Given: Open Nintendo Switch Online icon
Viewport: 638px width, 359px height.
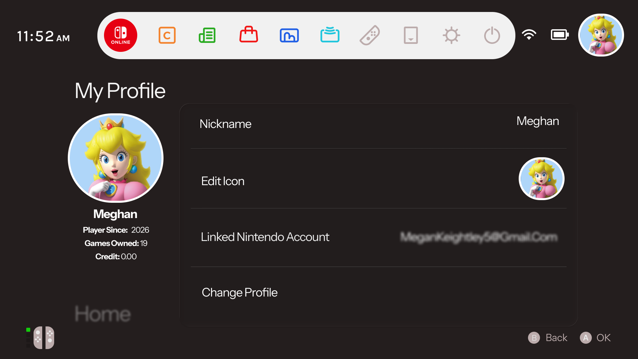Looking at the screenshot, I should (x=121, y=35).
